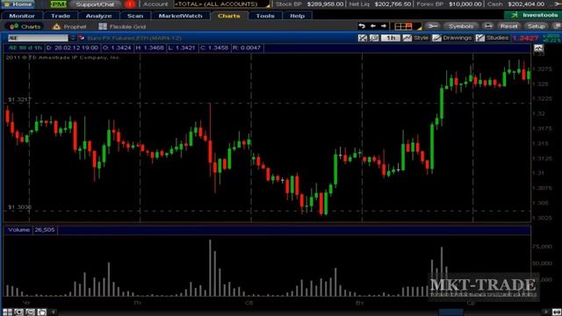Click the green PM status indicator

(58, 4)
